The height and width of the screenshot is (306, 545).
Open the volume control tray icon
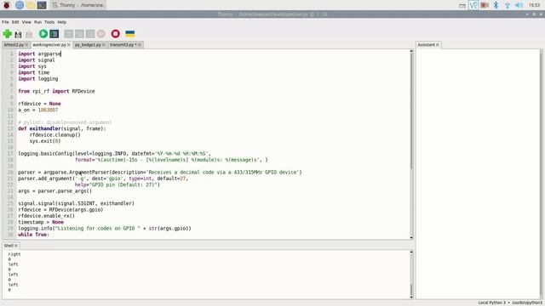519,5
